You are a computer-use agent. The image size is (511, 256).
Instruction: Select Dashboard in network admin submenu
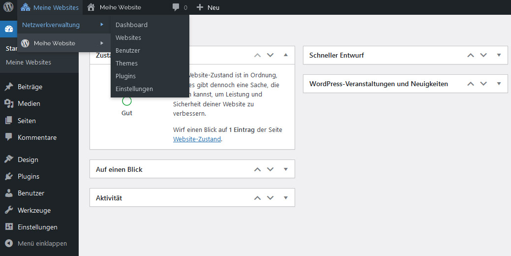click(131, 25)
